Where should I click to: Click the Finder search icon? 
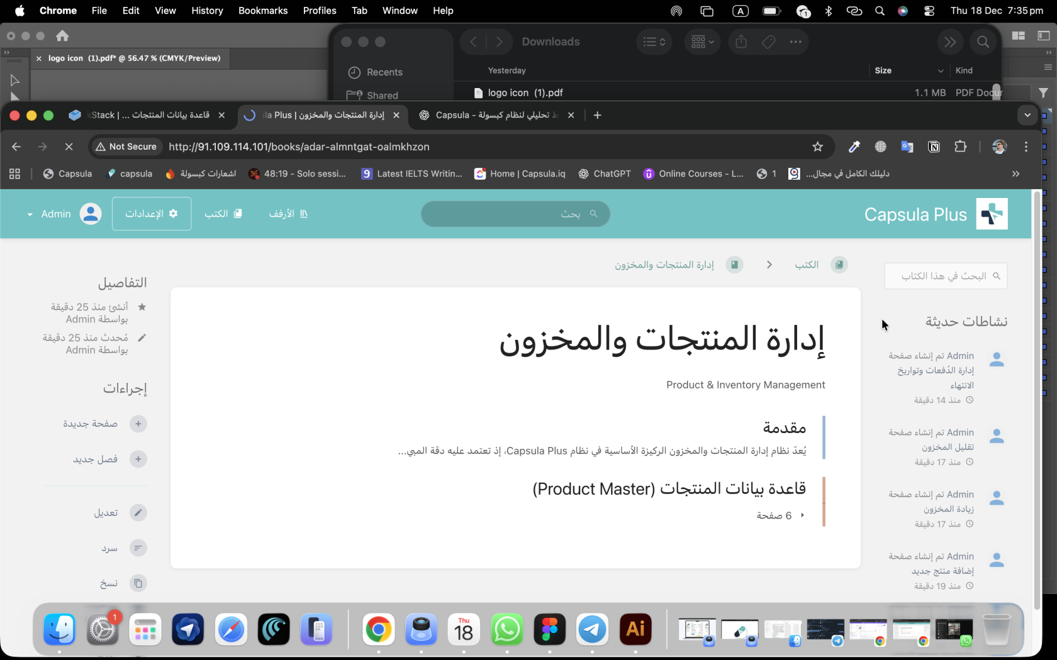point(983,41)
